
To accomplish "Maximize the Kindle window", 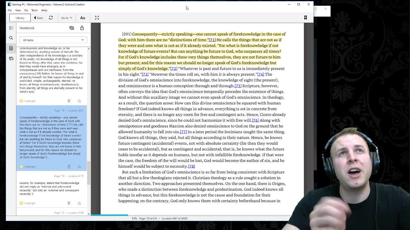I will (299, 4).
